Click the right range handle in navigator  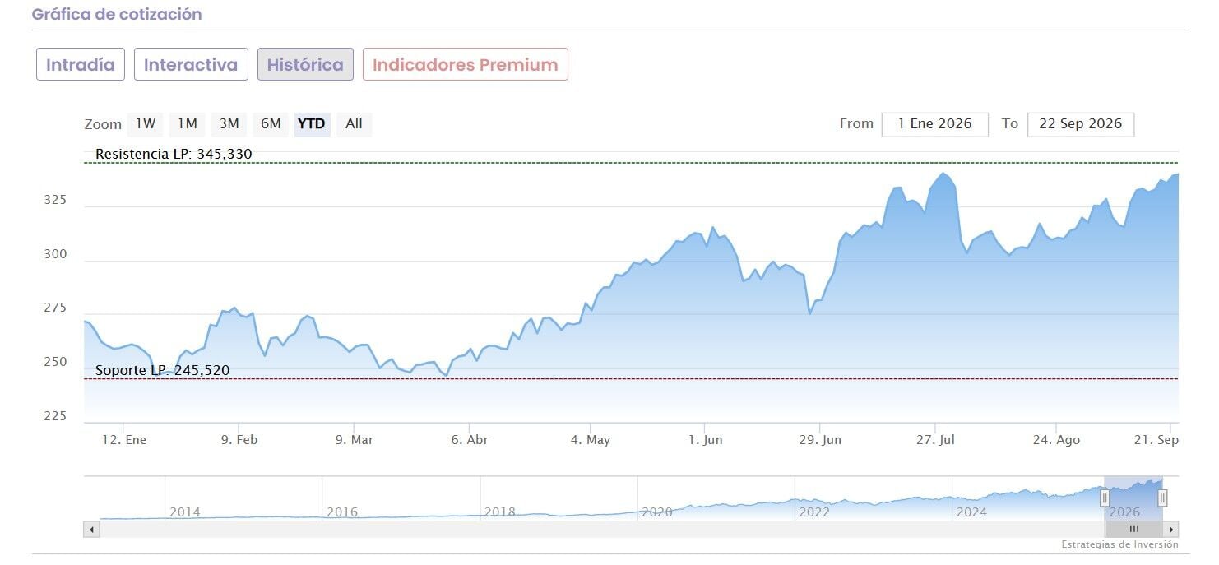(x=1162, y=498)
